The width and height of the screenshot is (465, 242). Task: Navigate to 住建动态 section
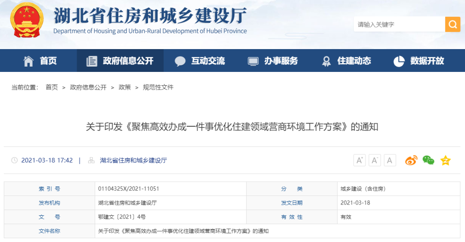tap(346, 61)
